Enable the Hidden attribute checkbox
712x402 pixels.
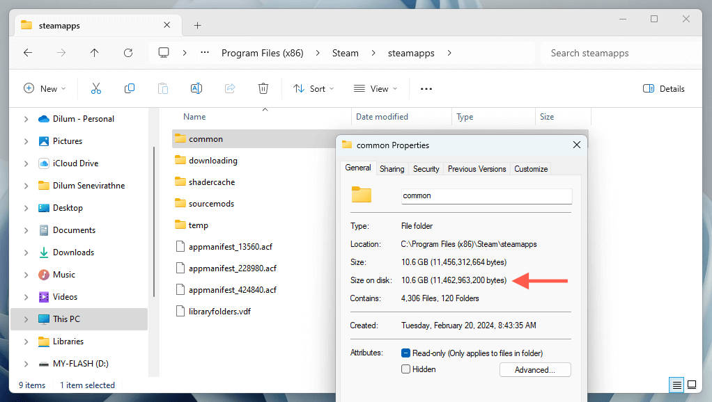pyautogui.click(x=405, y=369)
